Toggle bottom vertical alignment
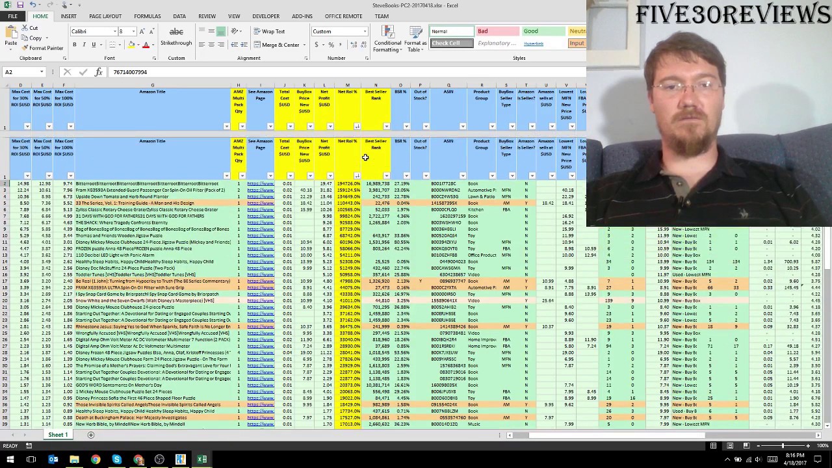This screenshot has width=832, height=468. (x=221, y=31)
